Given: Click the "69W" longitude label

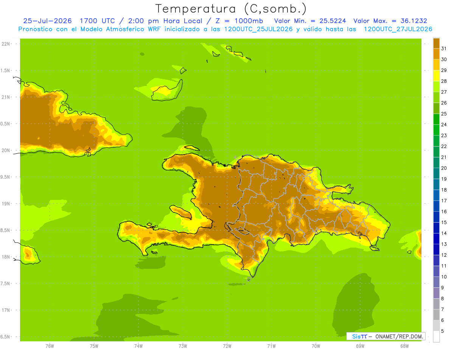Looking at the screenshot, I should pos(360,346).
